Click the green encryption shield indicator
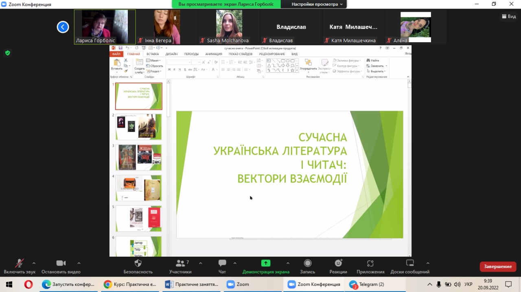The image size is (521, 292). coord(7,53)
